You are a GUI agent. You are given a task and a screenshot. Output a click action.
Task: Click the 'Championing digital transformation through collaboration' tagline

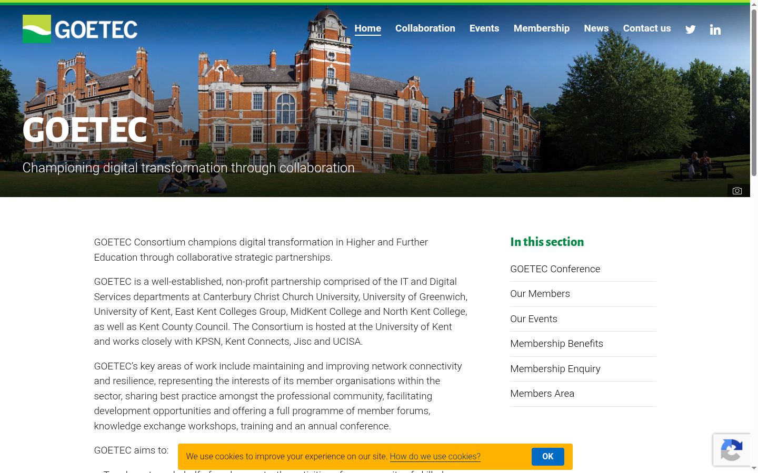tap(188, 168)
